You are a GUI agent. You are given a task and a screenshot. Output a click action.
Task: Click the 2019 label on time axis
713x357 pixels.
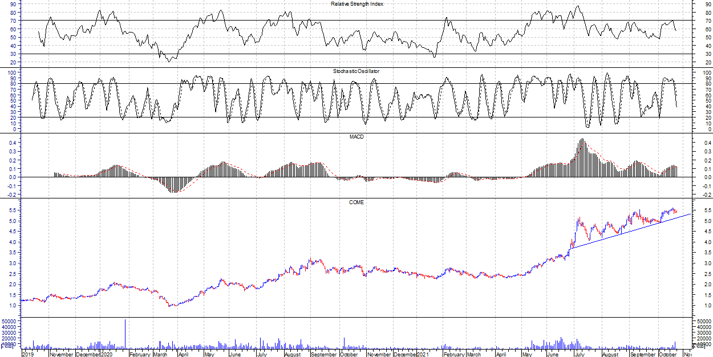tap(27, 354)
